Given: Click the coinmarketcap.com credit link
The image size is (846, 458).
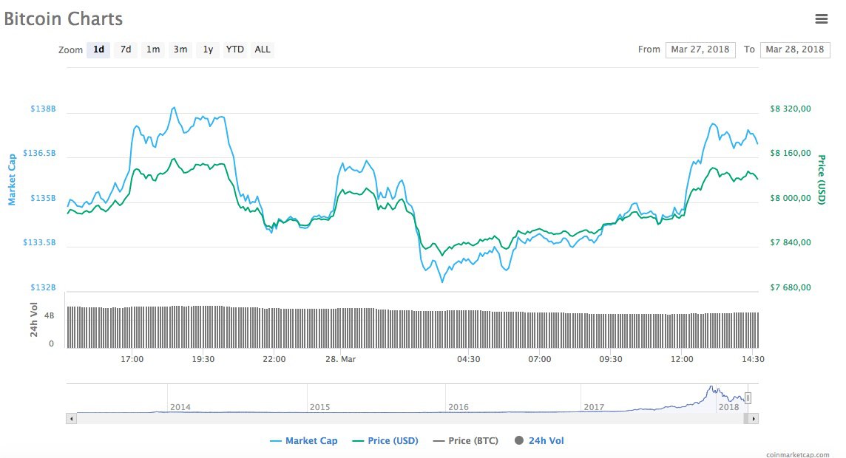Looking at the screenshot, I should [798, 454].
